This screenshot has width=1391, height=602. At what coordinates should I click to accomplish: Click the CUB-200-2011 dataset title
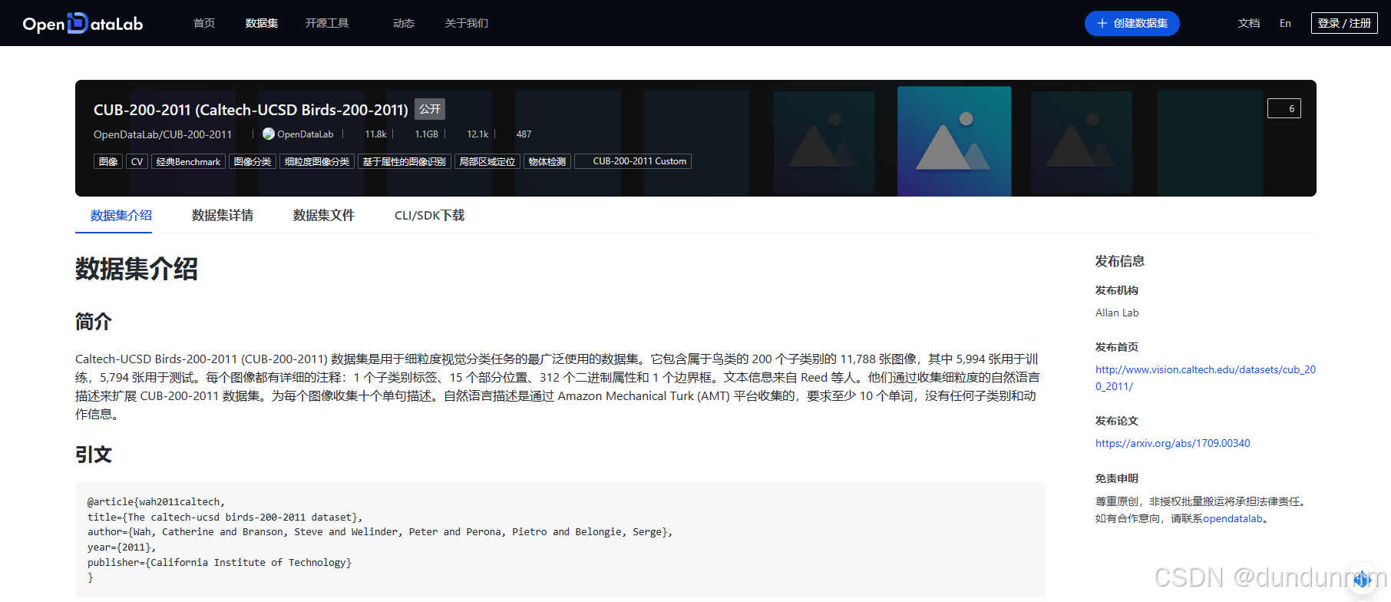(251, 110)
